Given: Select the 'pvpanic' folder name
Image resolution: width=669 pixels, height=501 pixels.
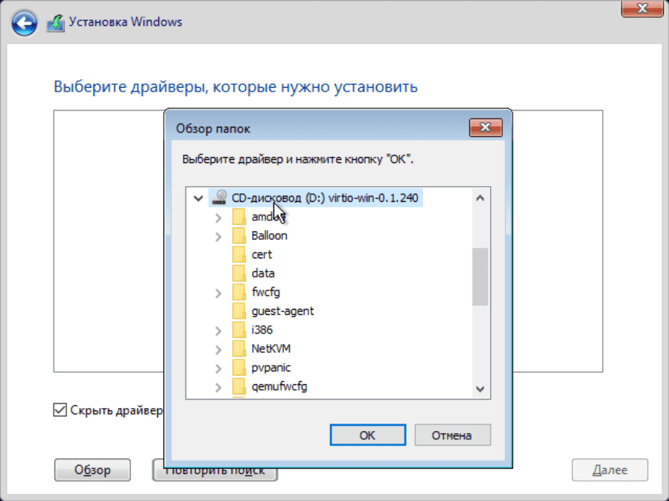Looking at the screenshot, I should tap(271, 368).
